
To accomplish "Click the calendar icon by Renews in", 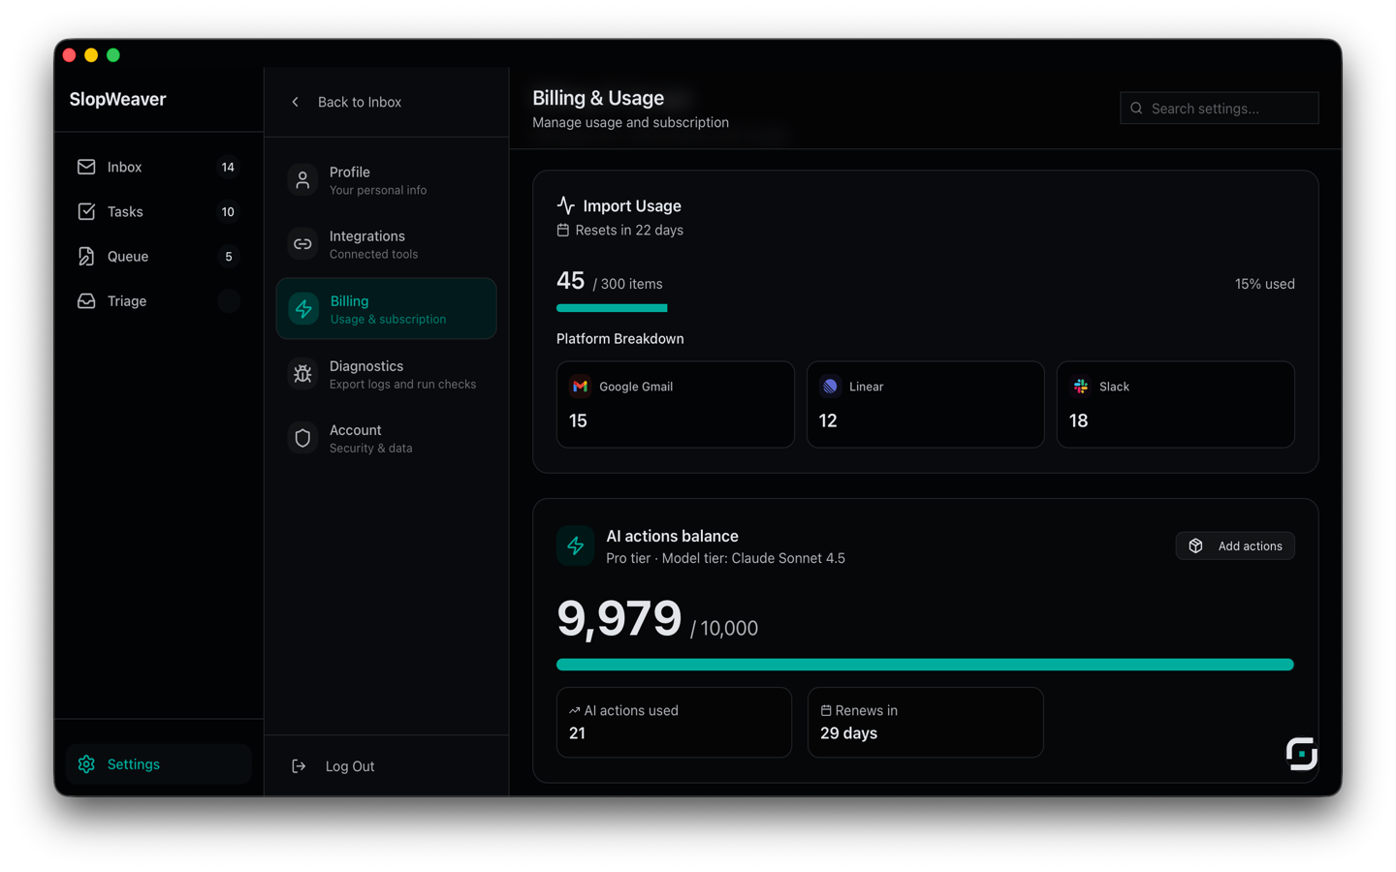I will 826,710.
